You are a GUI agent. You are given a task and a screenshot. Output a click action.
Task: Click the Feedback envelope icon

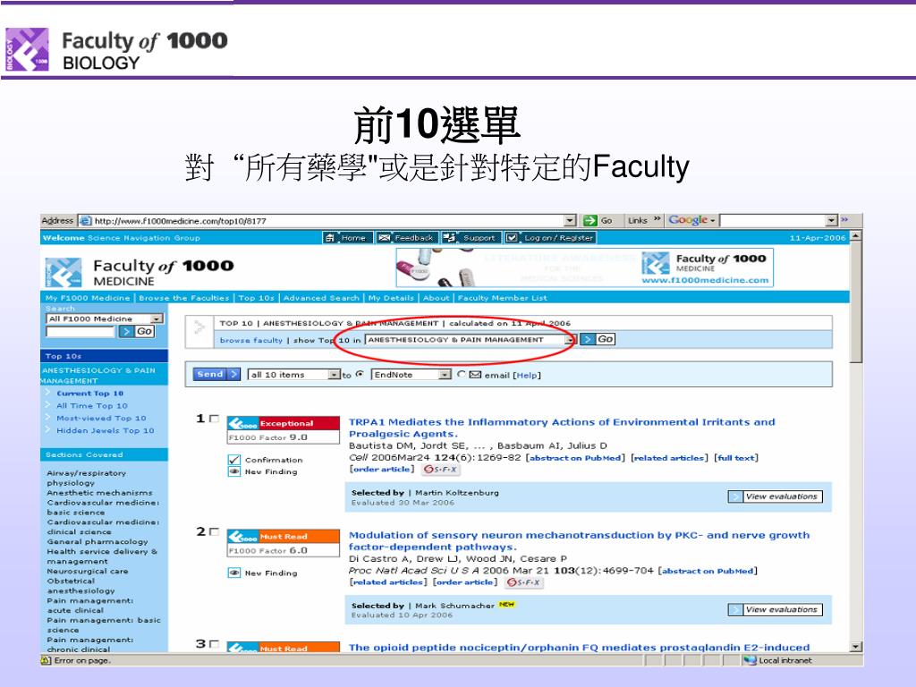tap(384, 238)
